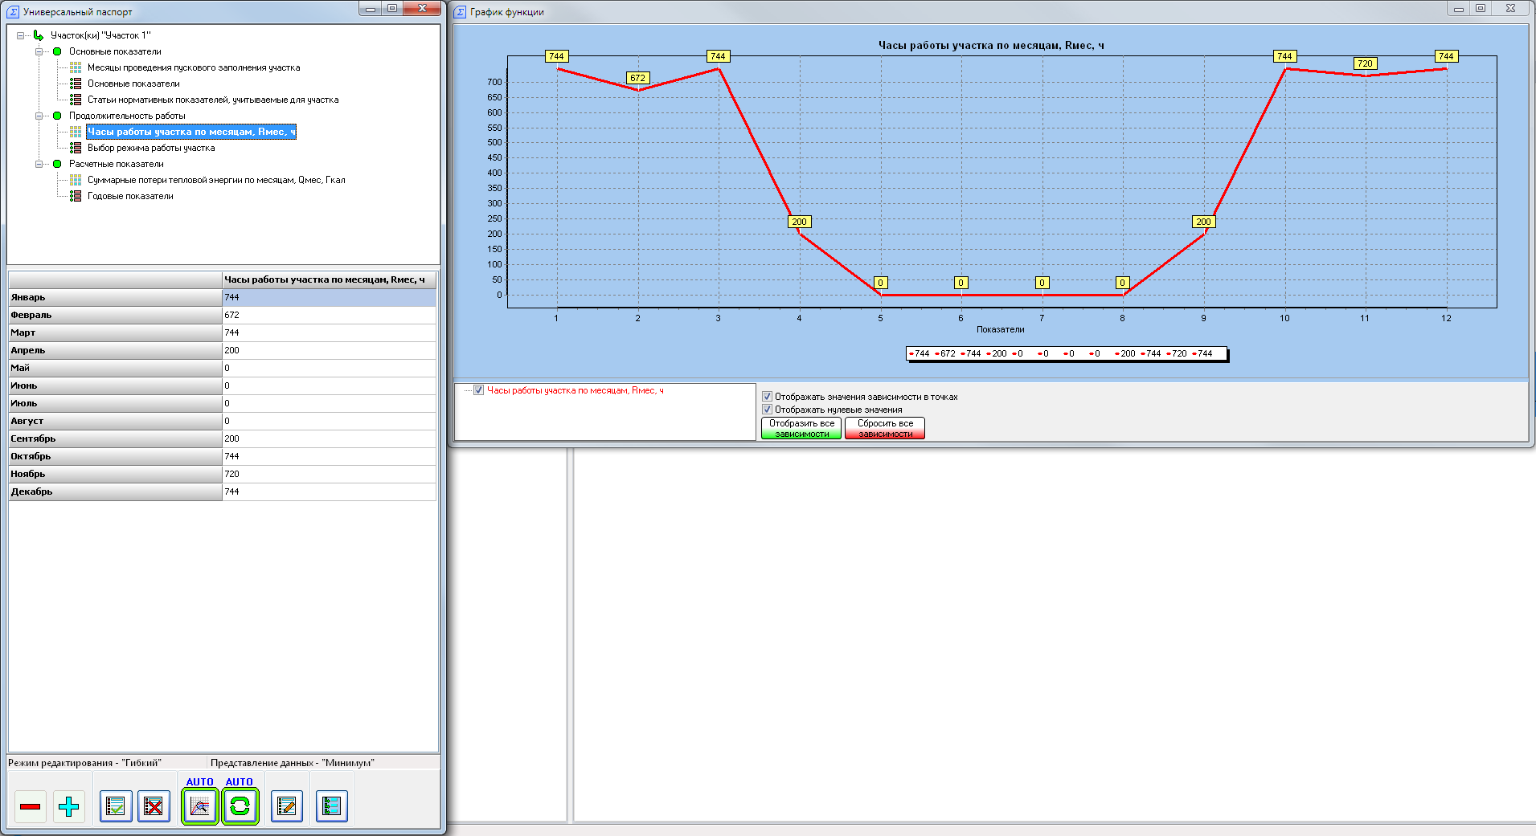
Task: Select Месяцы проведения пускового заполнения участка
Action: 194,67
